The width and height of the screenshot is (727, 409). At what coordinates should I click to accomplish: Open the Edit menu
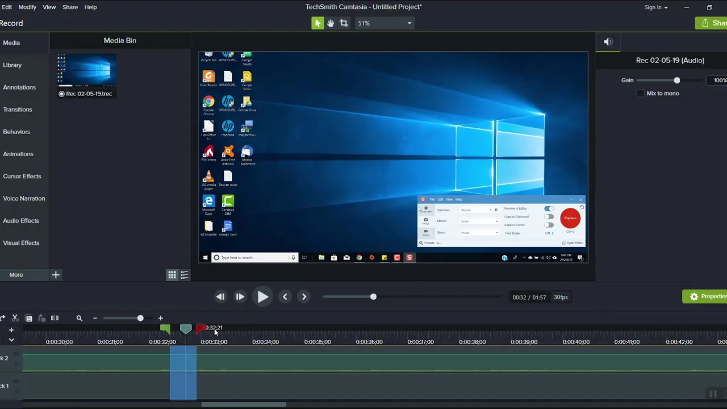[x=7, y=7]
